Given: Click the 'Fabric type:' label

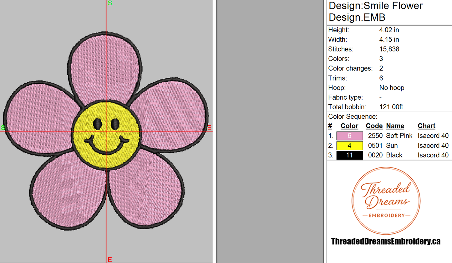Looking at the screenshot, I should [x=345, y=97].
